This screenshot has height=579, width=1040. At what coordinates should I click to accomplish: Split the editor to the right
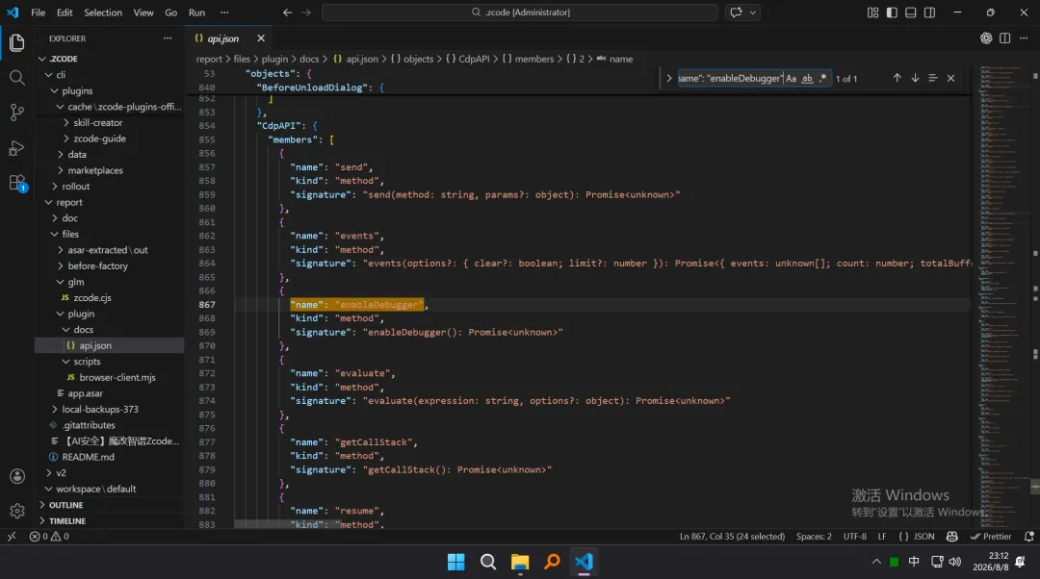[x=1004, y=38]
